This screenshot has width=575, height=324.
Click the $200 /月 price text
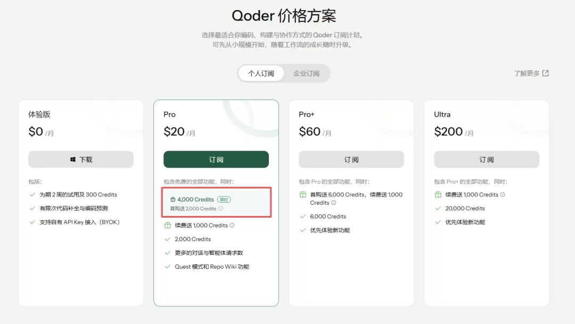(x=454, y=131)
